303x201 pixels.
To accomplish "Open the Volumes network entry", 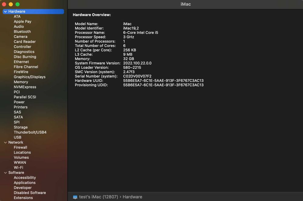I will [21, 158].
